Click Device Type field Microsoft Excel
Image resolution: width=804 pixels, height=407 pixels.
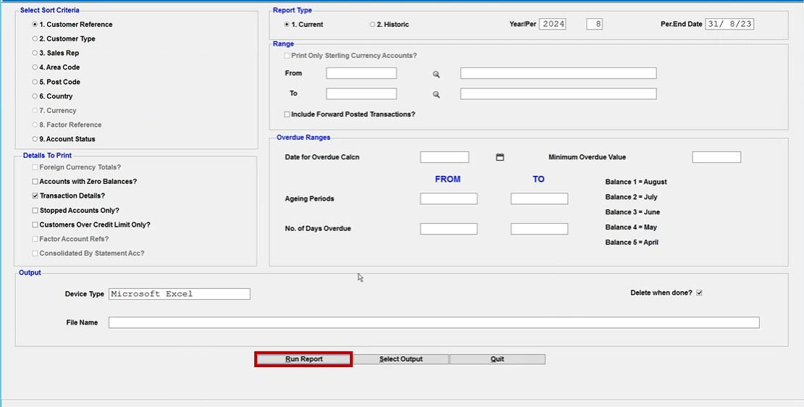tap(180, 294)
